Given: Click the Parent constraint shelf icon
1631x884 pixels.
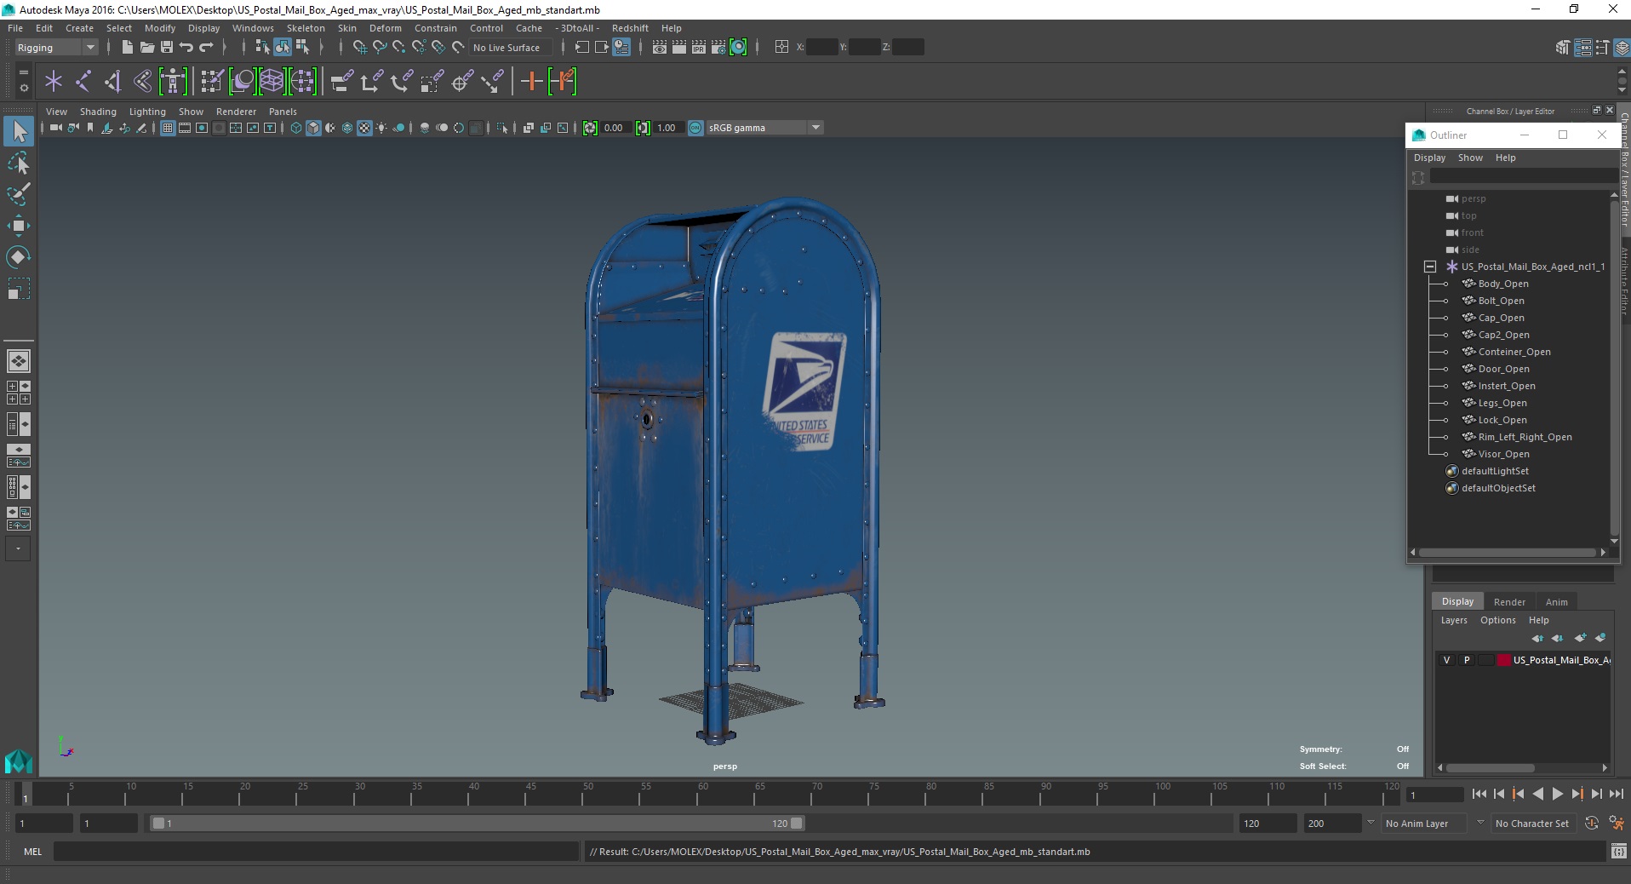Looking at the screenshot, I should click(342, 82).
